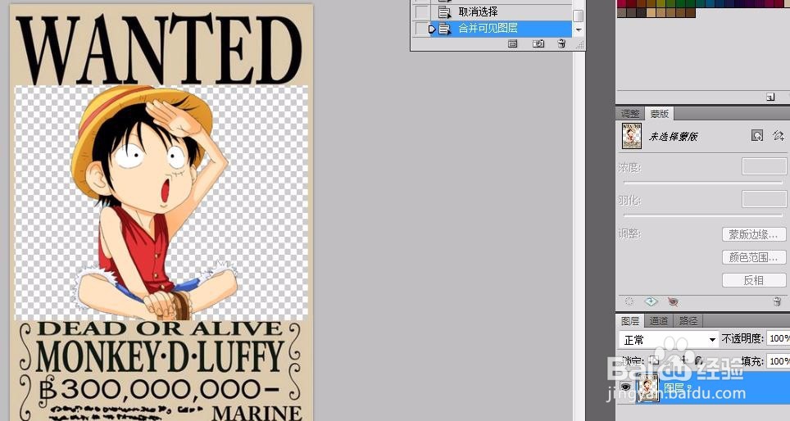Viewport: 790px width, 421px height.
Task: Switch to the 调整 tab
Action: tap(629, 114)
